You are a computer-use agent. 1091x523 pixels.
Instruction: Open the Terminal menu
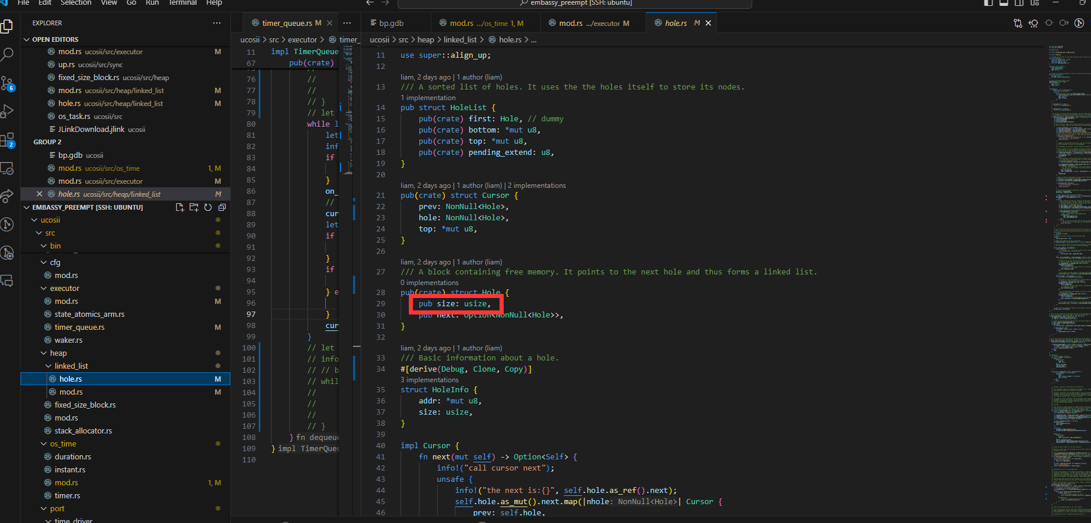point(183,3)
